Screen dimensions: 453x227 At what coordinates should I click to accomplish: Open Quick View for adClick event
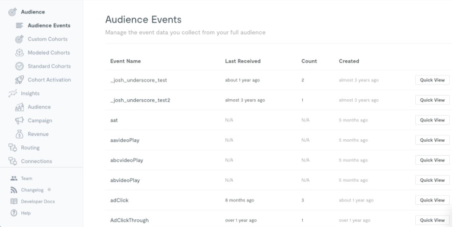point(432,200)
